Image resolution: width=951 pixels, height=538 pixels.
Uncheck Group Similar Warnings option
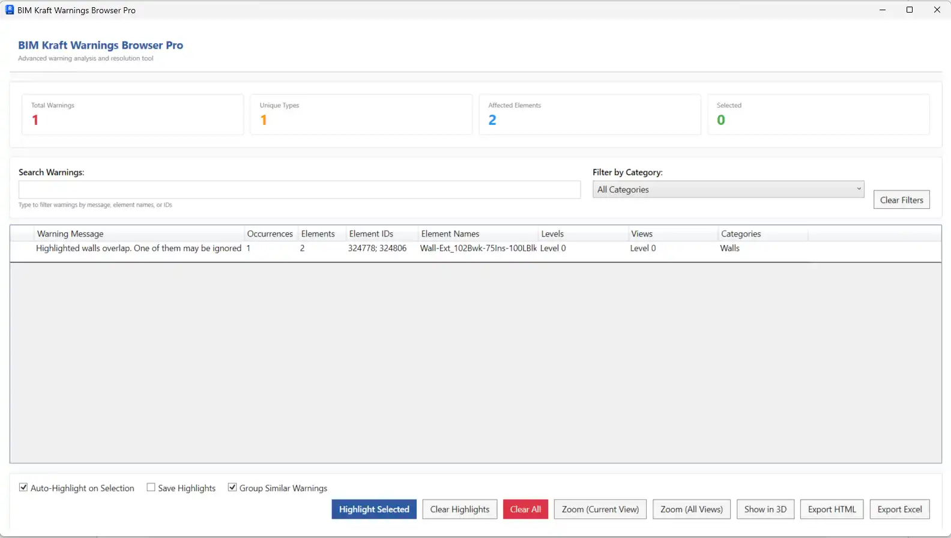(232, 488)
